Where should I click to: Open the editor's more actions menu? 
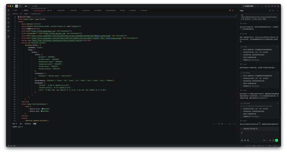coord(235,10)
